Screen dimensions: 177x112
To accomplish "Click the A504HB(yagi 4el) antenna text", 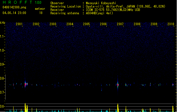I will click(99, 13).
